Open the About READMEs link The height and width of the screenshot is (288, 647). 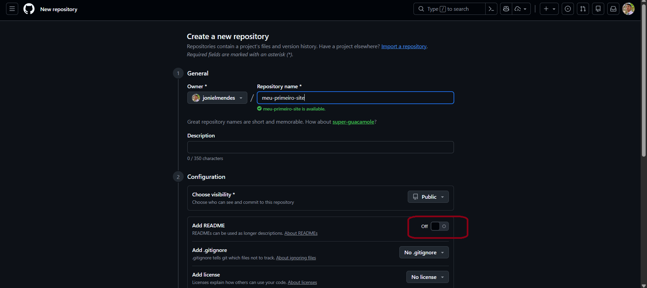tap(301, 233)
